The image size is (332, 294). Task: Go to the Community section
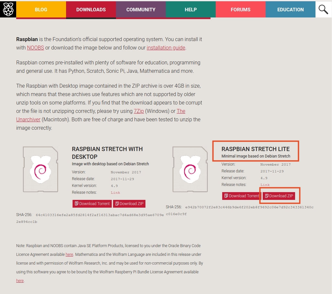(141, 9)
